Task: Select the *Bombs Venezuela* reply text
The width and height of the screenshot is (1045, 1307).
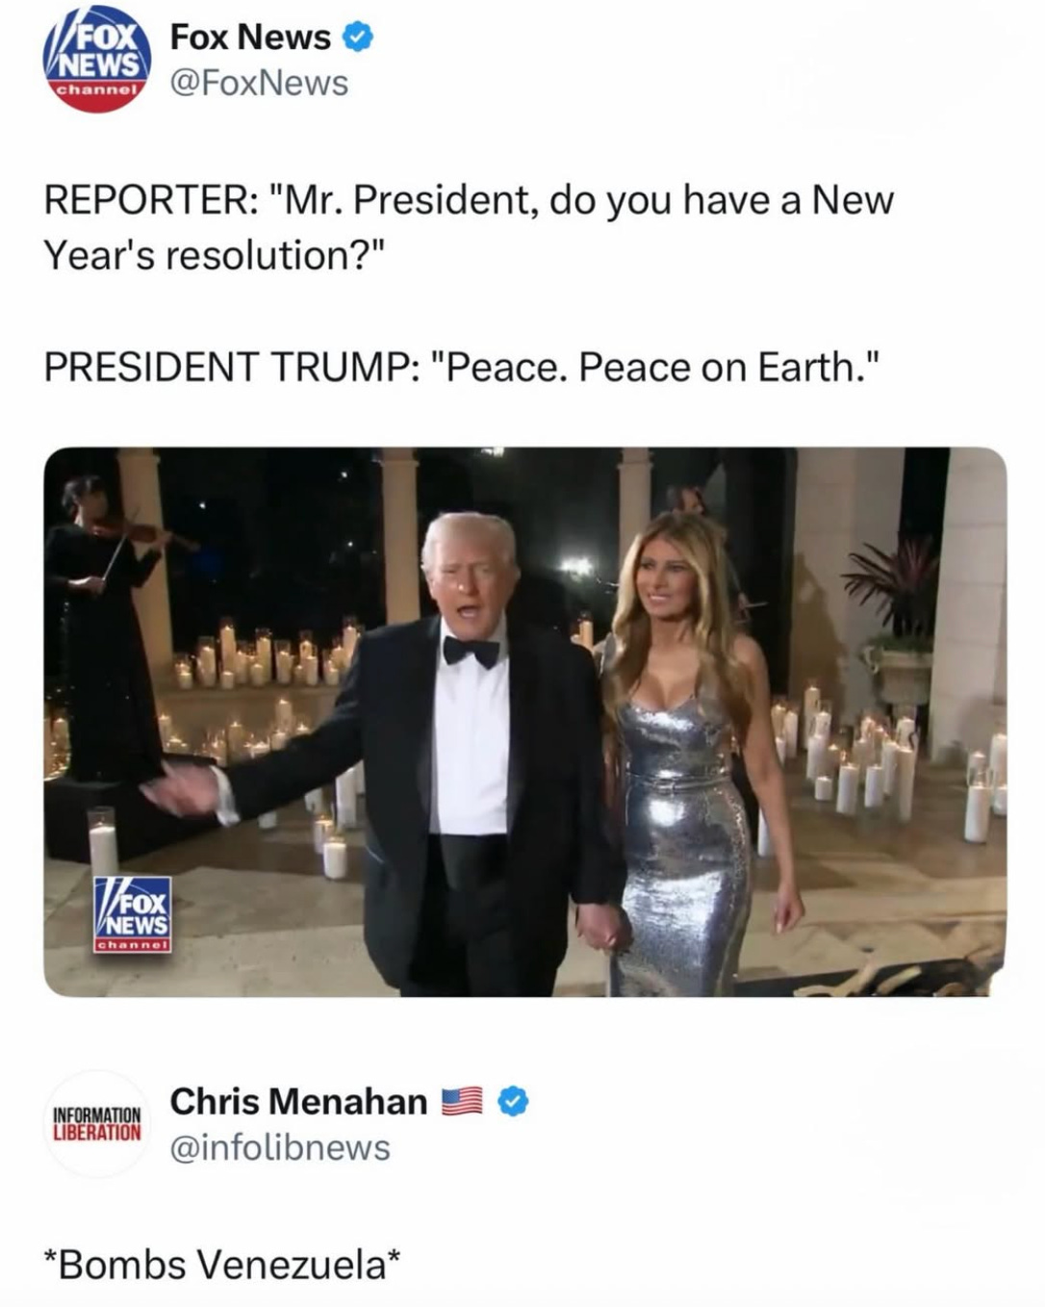Action: click(222, 1264)
